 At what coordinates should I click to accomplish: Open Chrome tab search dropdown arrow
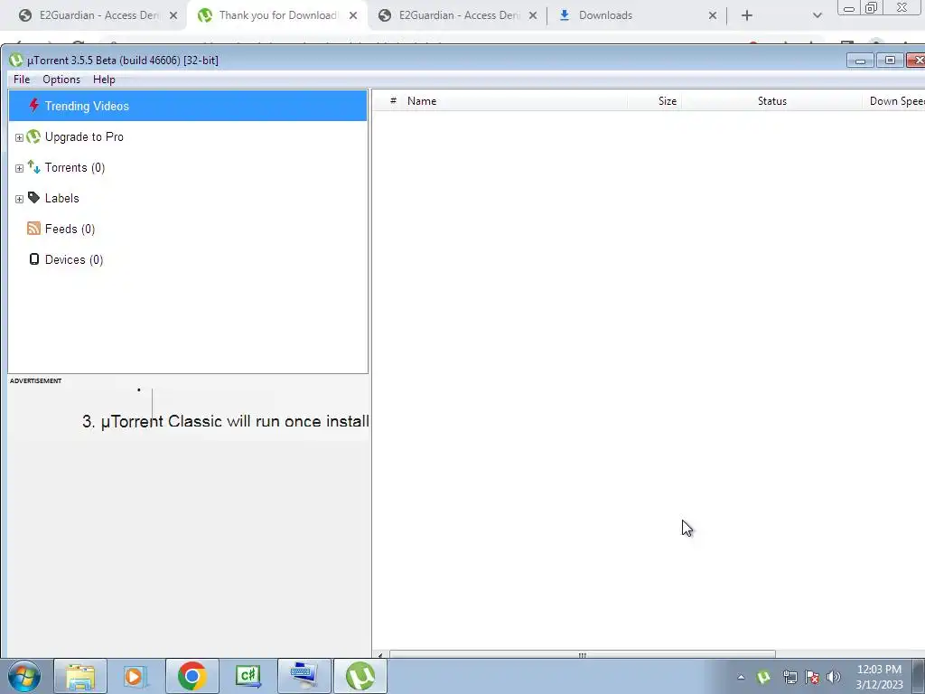(817, 16)
